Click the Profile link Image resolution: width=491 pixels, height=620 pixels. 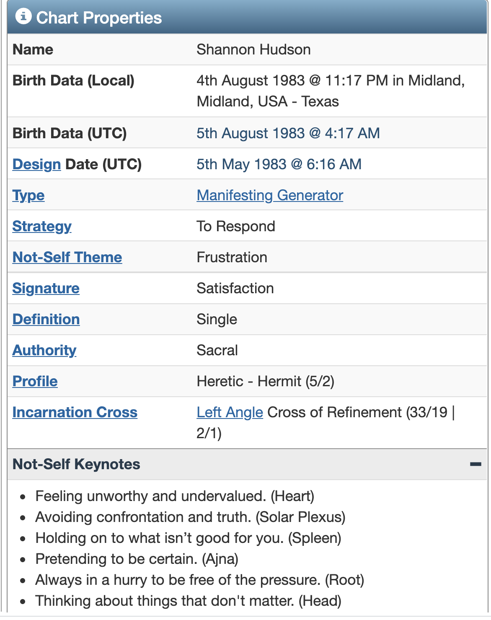click(x=35, y=381)
